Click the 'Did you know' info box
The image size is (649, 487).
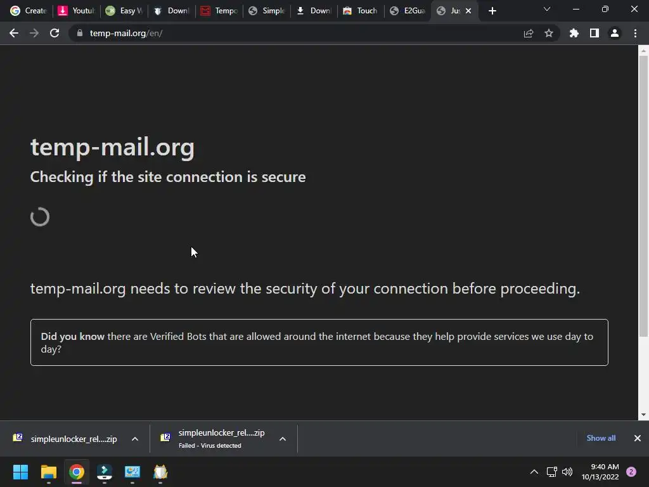point(319,342)
